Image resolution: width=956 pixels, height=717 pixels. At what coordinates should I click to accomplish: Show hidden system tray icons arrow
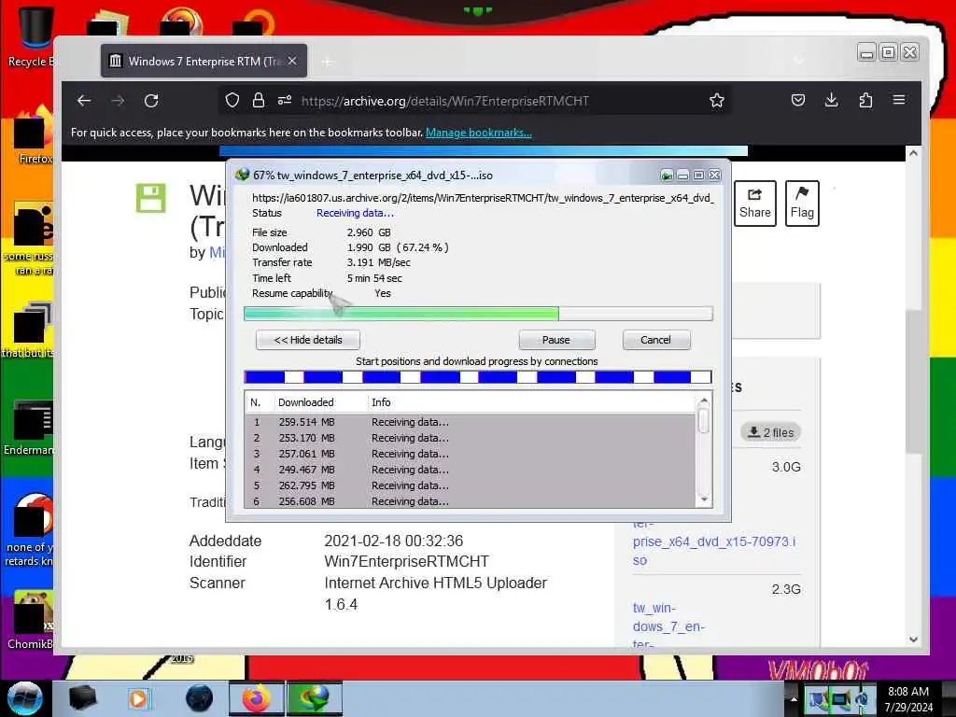(794, 698)
